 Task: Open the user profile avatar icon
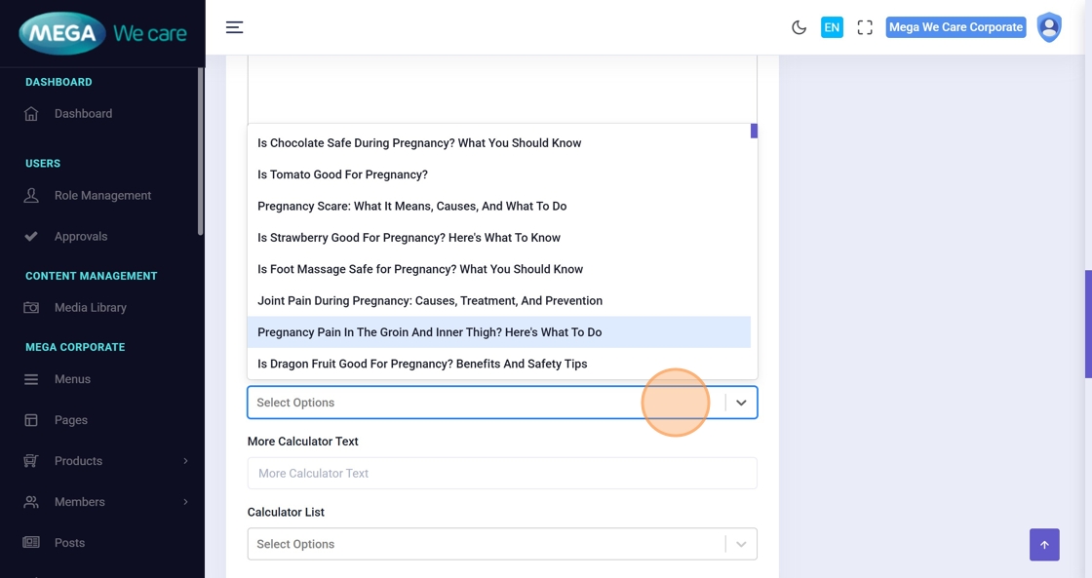[x=1049, y=27]
